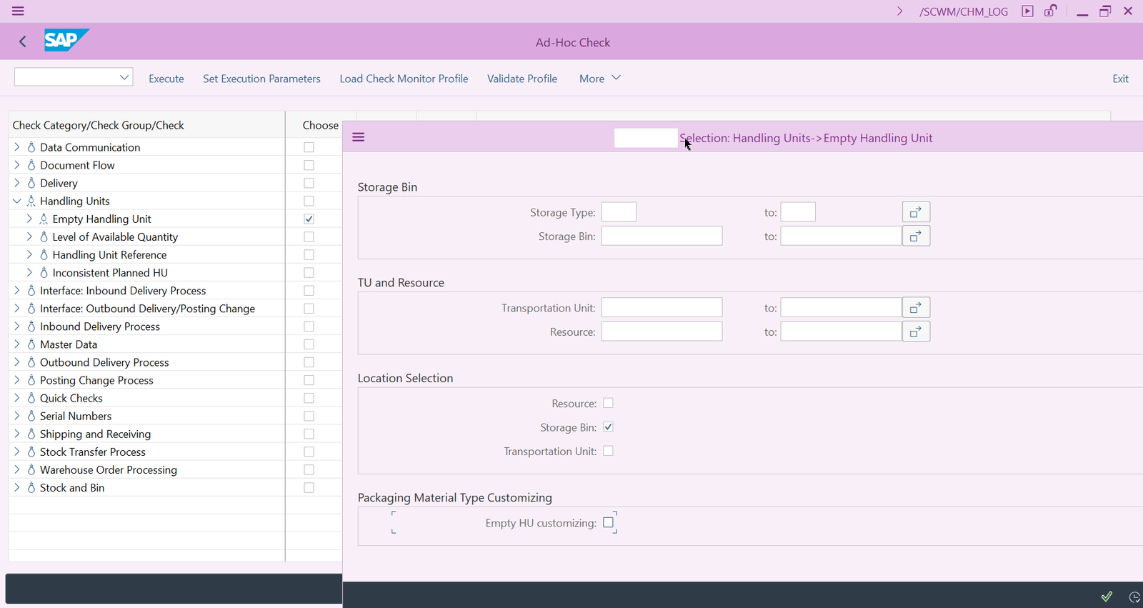This screenshot has width=1143, height=608.
Task: Expand the Data Communication node
Action: pyautogui.click(x=17, y=147)
